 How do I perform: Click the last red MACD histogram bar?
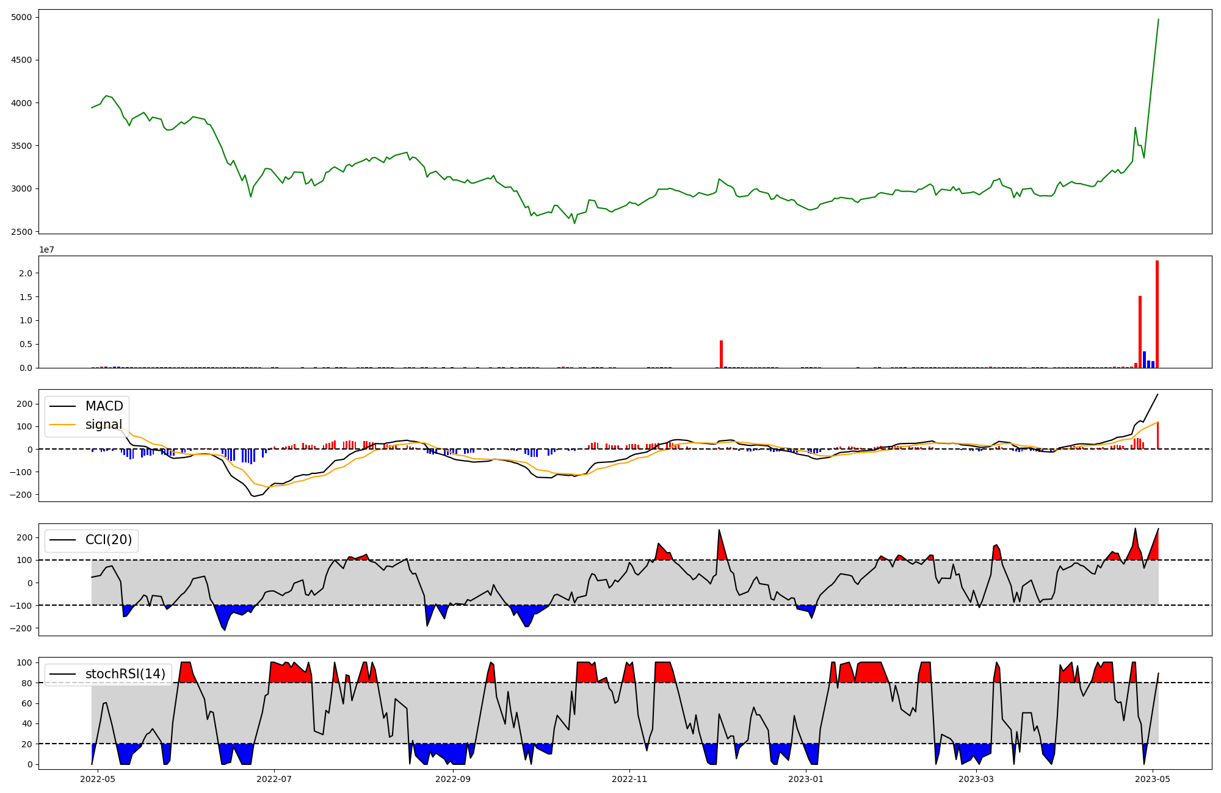pyautogui.click(x=1158, y=436)
